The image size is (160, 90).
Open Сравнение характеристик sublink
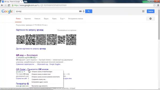[x=26, y=64]
